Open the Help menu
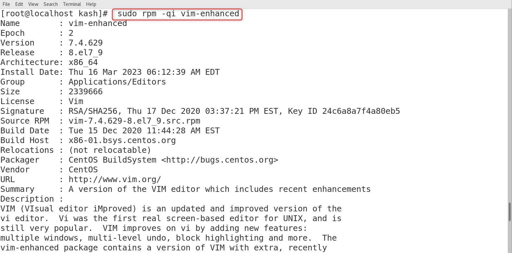 click(x=91, y=4)
